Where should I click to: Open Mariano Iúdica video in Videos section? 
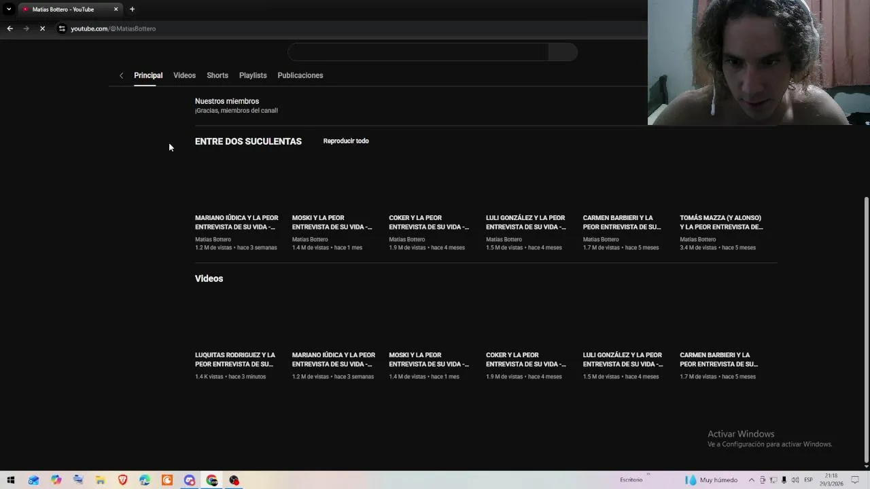tap(334, 359)
